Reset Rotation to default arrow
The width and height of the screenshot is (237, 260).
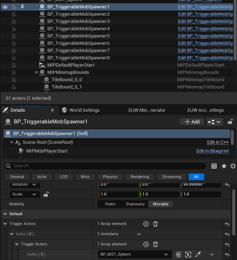pyautogui.click(x=227, y=185)
